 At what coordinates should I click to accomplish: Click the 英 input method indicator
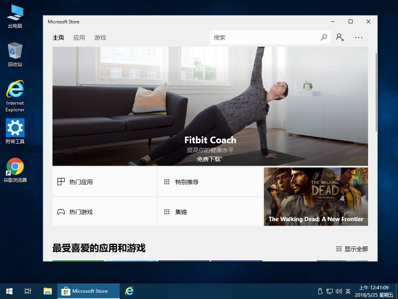click(348, 291)
